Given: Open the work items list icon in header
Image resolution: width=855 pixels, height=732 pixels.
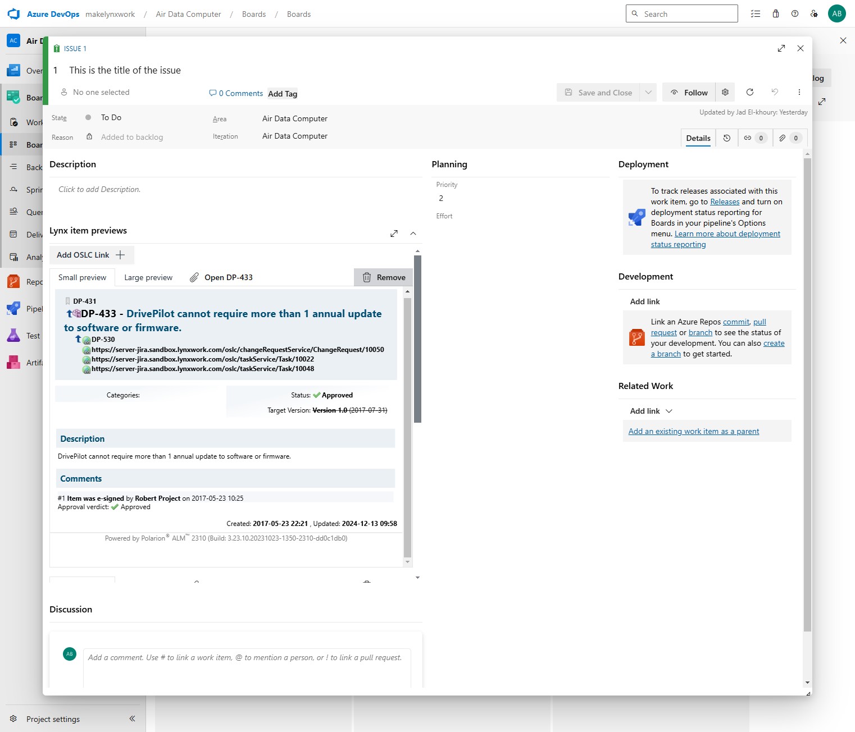Looking at the screenshot, I should [x=756, y=14].
